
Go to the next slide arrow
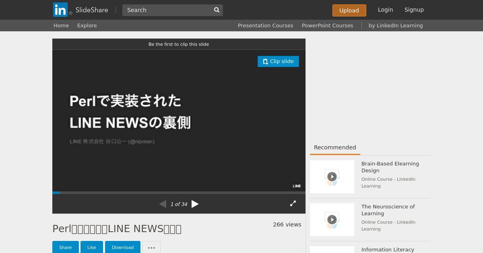pos(195,204)
